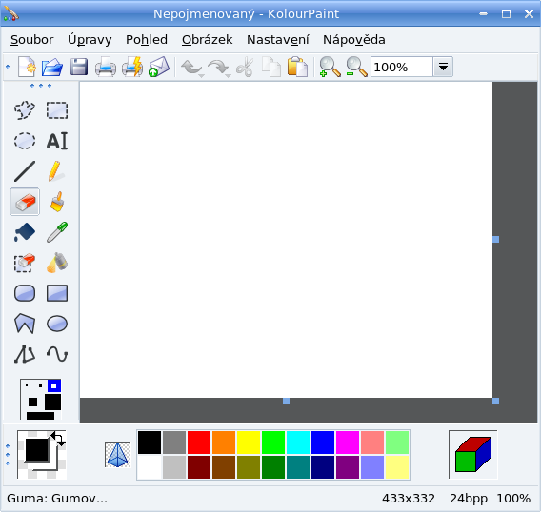Image resolution: width=541 pixels, height=512 pixels.
Task: Click the Paste clipboard icon
Action: 297,67
